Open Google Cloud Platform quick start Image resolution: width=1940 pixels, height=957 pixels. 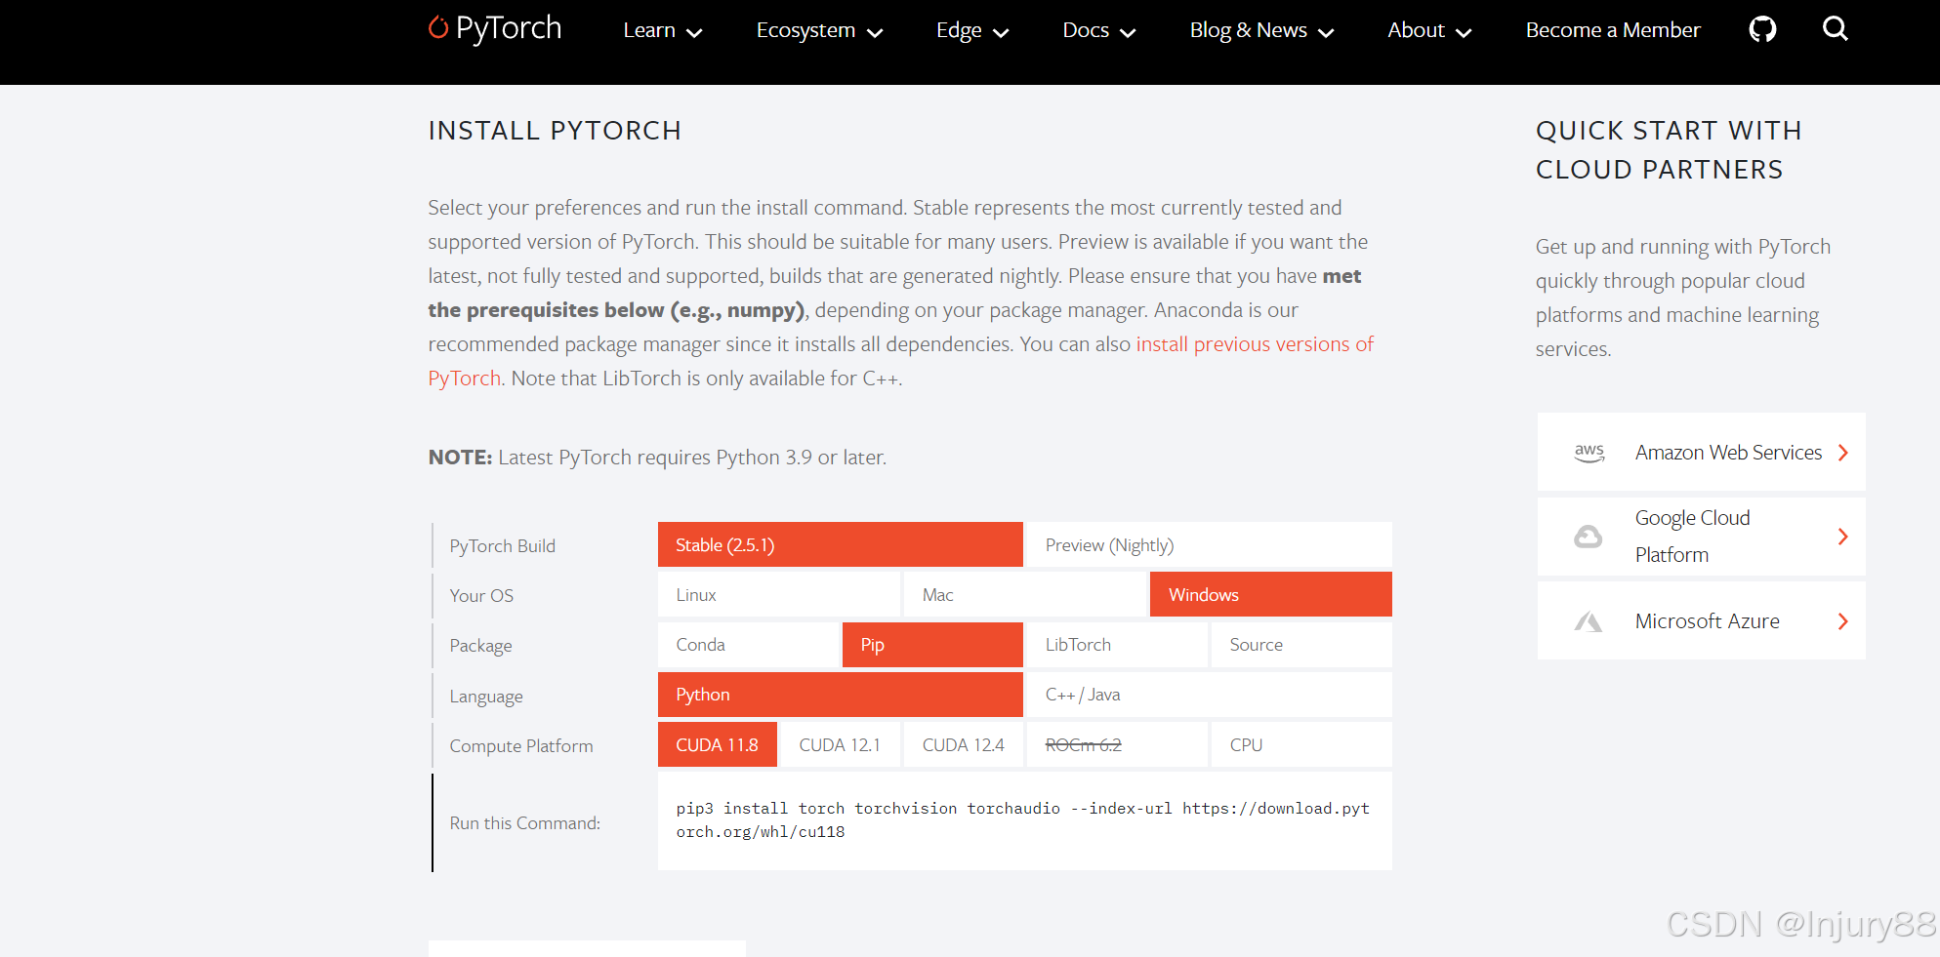[x=1701, y=537]
